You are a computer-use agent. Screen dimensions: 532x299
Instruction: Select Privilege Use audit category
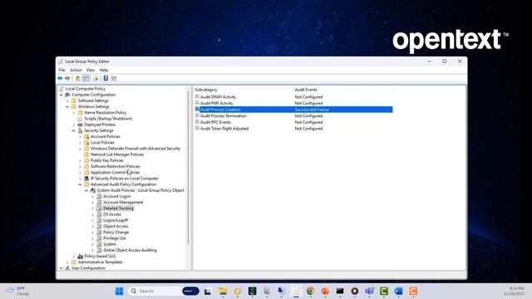click(x=115, y=238)
